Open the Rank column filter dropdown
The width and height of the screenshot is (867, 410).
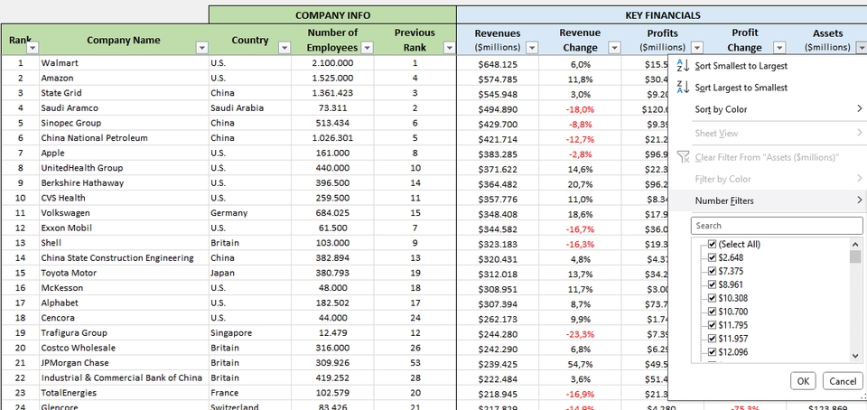(x=33, y=48)
